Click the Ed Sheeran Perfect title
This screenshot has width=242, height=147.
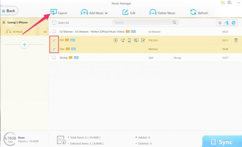[92, 32]
